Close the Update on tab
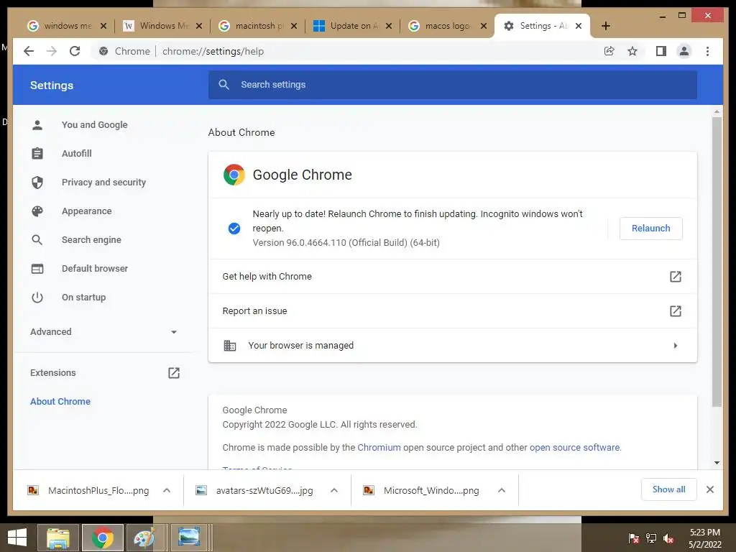This screenshot has height=552, width=736. pyautogui.click(x=389, y=26)
